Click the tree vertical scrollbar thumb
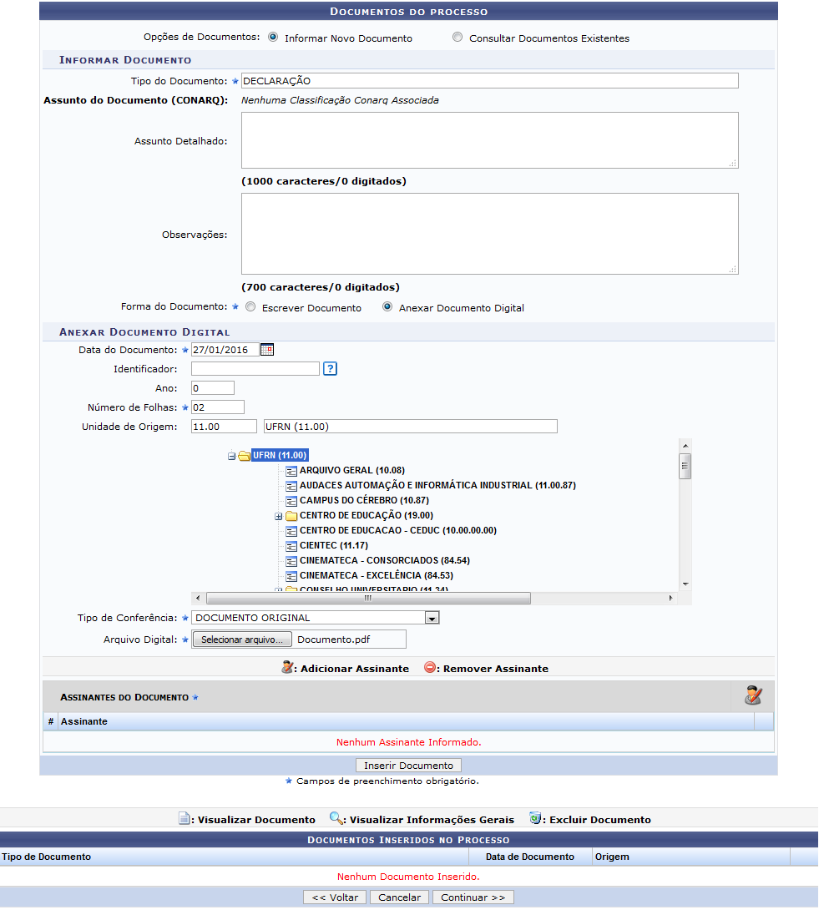Image resolution: width=819 pixels, height=910 pixels. [685, 466]
